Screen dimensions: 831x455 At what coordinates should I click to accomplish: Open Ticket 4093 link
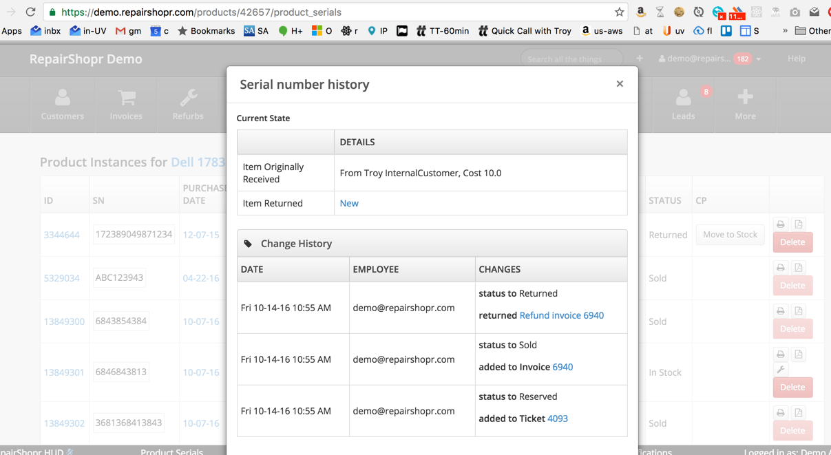pos(557,419)
